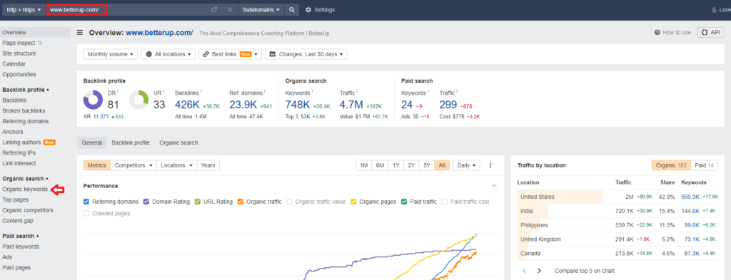
Task: Open Referring domains in sidebar
Action: click(25, 121)
